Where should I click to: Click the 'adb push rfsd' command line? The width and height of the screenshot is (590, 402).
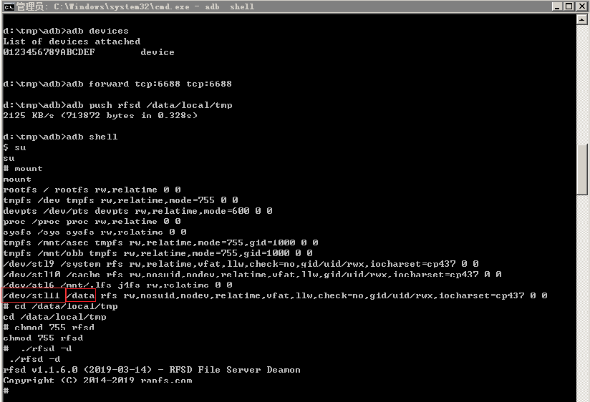click(127, 105)
